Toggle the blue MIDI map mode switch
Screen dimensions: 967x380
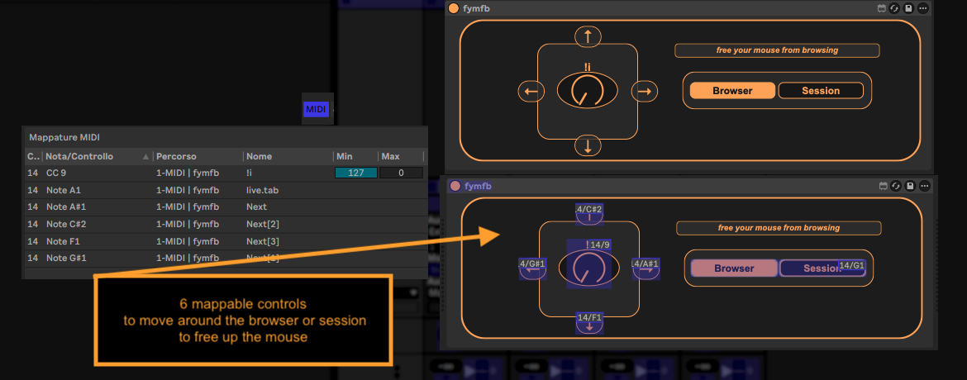317,109
